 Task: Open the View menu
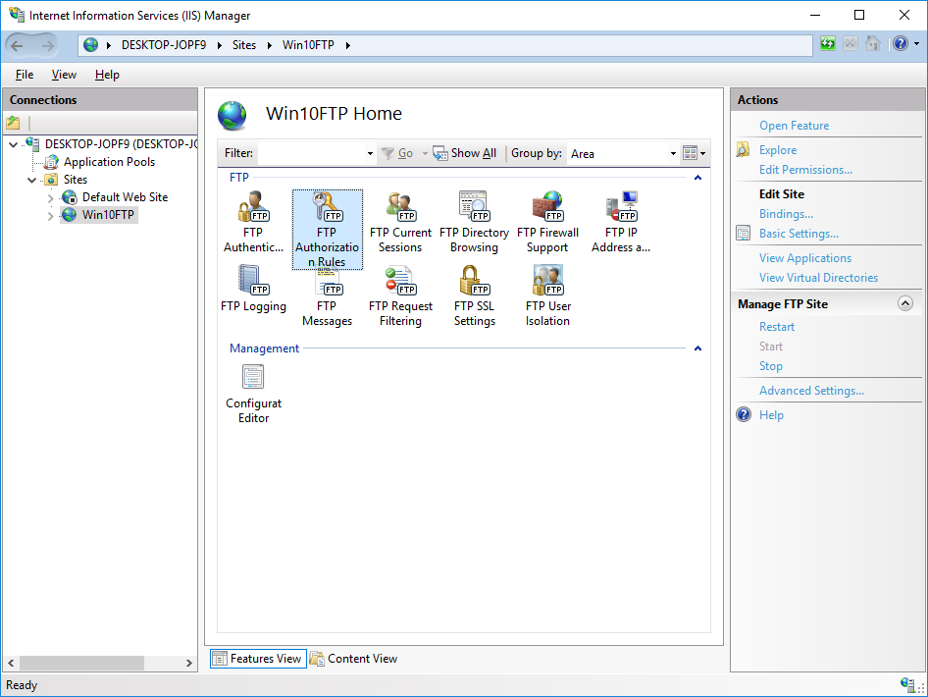[x=64, y=75]
